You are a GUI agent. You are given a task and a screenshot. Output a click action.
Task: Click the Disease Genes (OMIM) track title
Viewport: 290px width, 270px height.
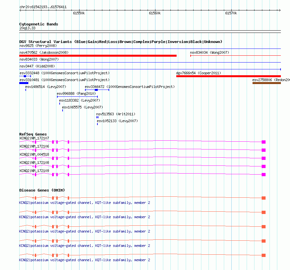pos(42,190)
